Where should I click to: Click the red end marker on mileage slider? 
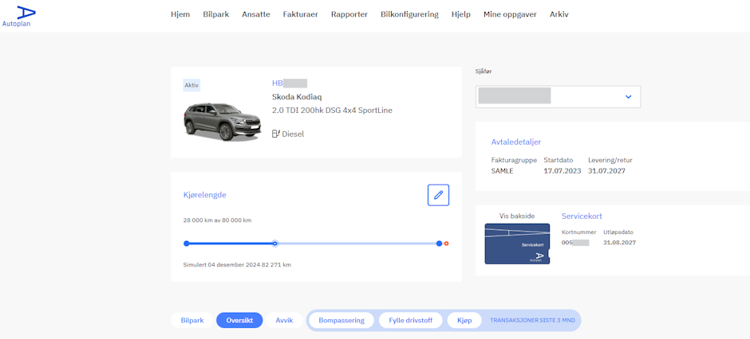coord(447,244)
